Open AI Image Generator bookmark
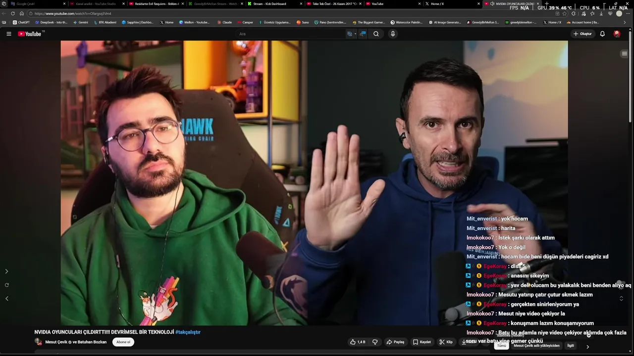The height and width of the screenshot is (356, 634). (x=444, y=22)
